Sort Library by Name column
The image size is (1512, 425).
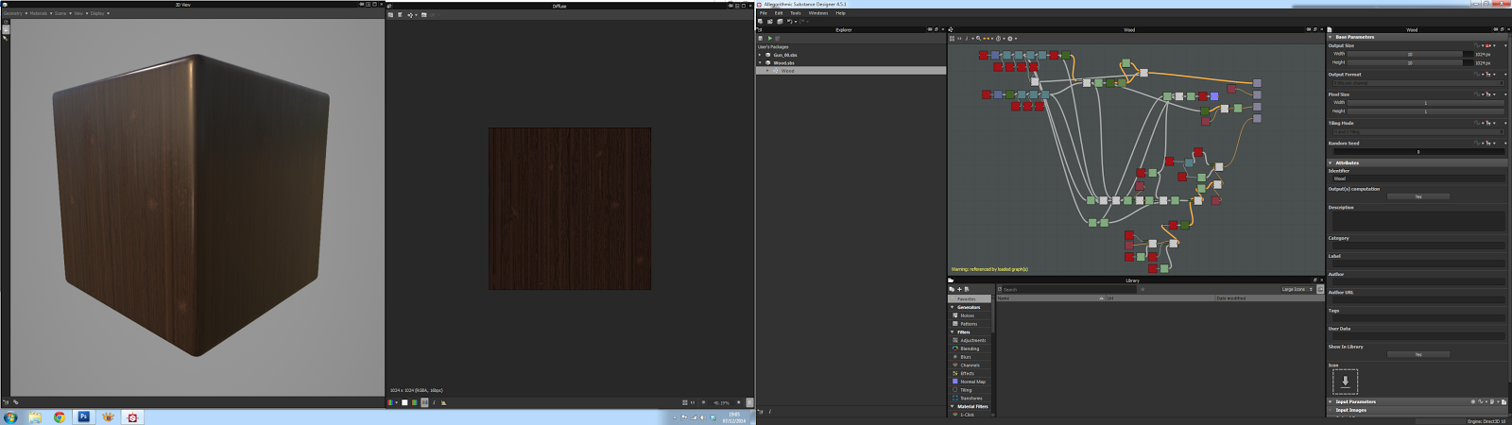tap(1050, 298)
